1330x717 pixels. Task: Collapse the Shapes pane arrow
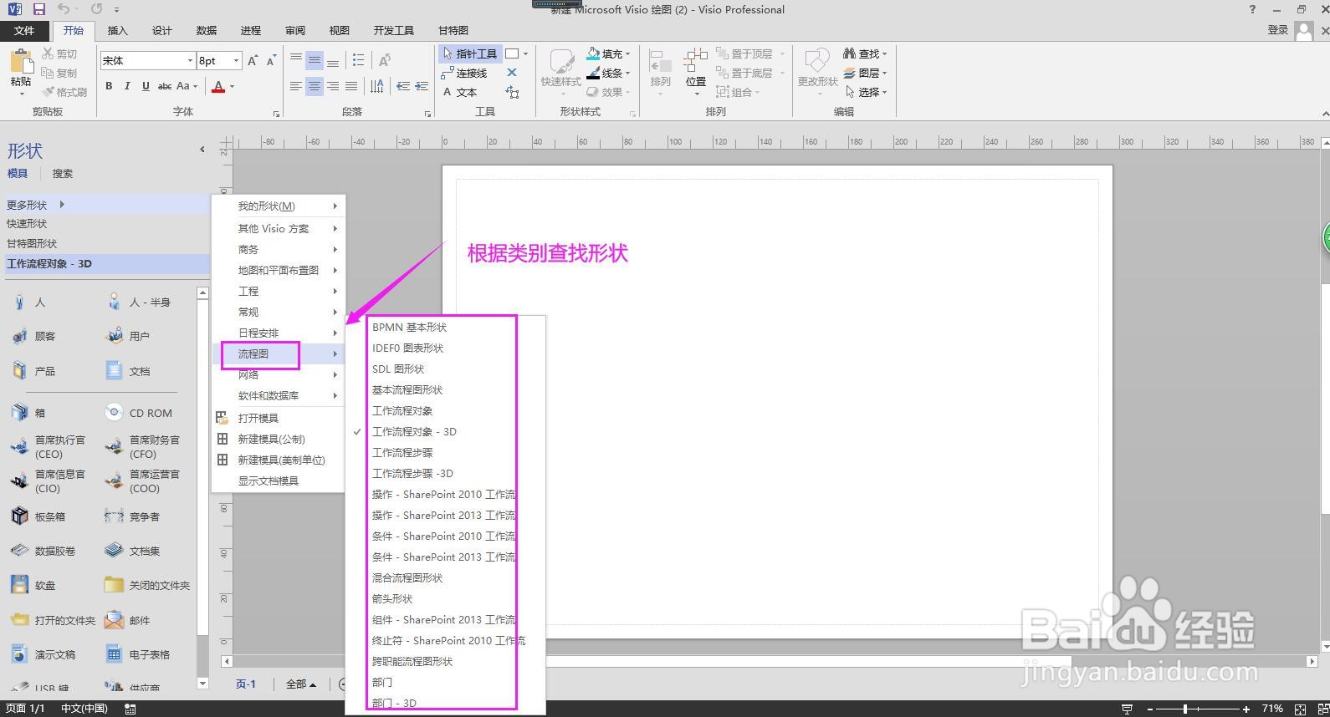(202, 150)
